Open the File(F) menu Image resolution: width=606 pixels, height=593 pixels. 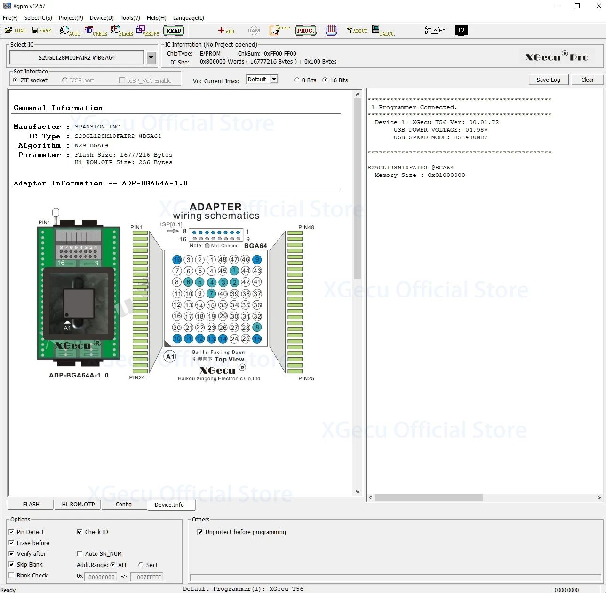(x=10, y=18)
